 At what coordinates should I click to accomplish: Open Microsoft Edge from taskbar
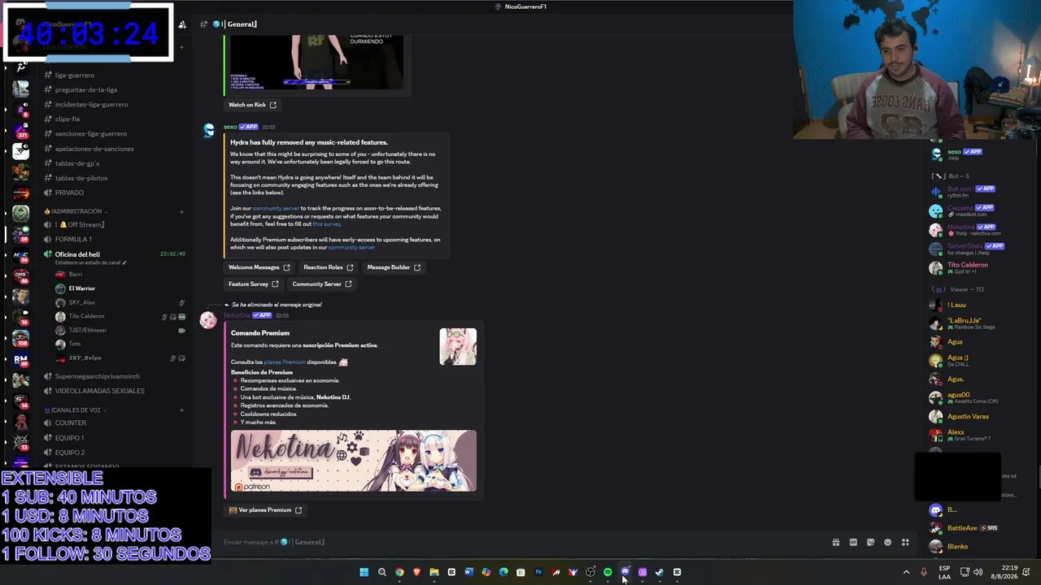pyautogui.click(x=503, y=572)
